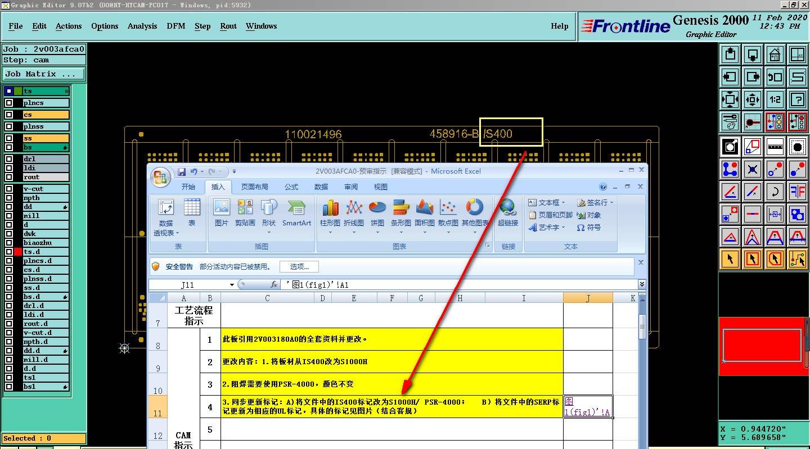Switch to Excel 开始 (Home) tab
Viewport: 810px width, 449px height.
click(188, 187)
